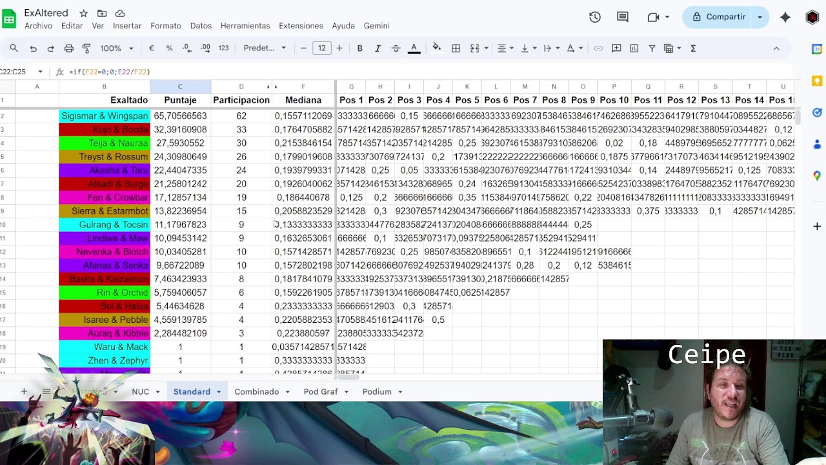The height and width of the screenshot is (465, 826).
Task: Open version history clock icon
Action: click(595, 17)
